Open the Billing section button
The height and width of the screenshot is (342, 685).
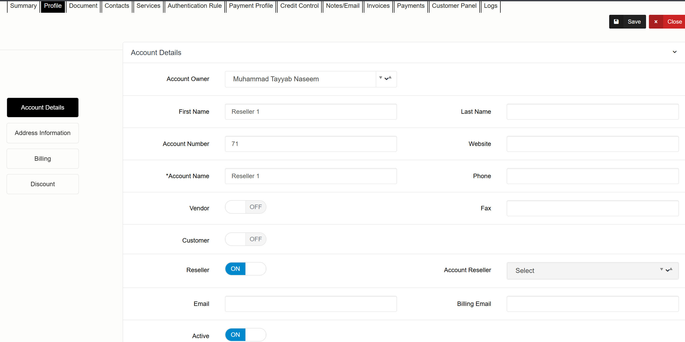(43, 158)
